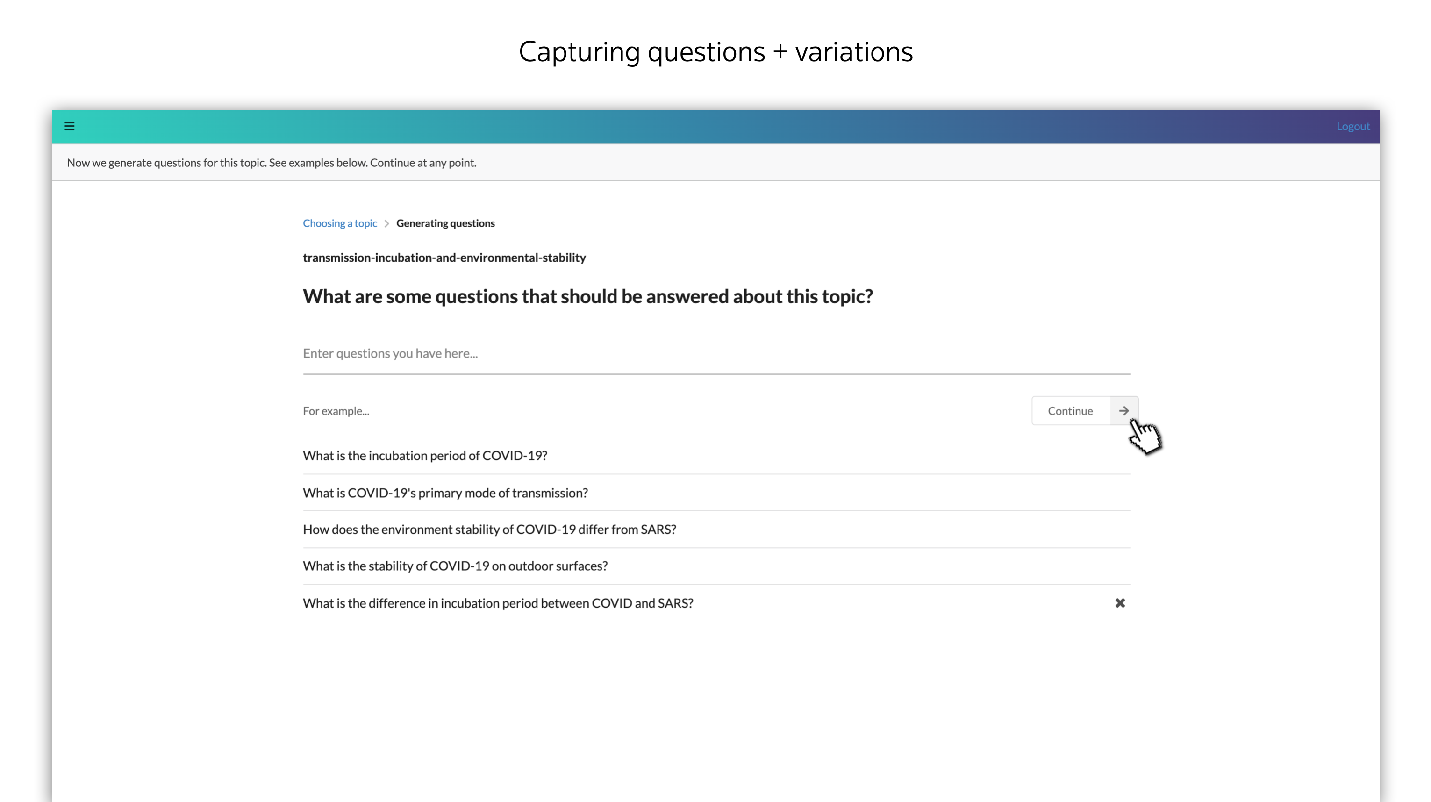1431x802 pixels.
Task: Open the hamburger menu icon
Action: click(x=70, y=126)
